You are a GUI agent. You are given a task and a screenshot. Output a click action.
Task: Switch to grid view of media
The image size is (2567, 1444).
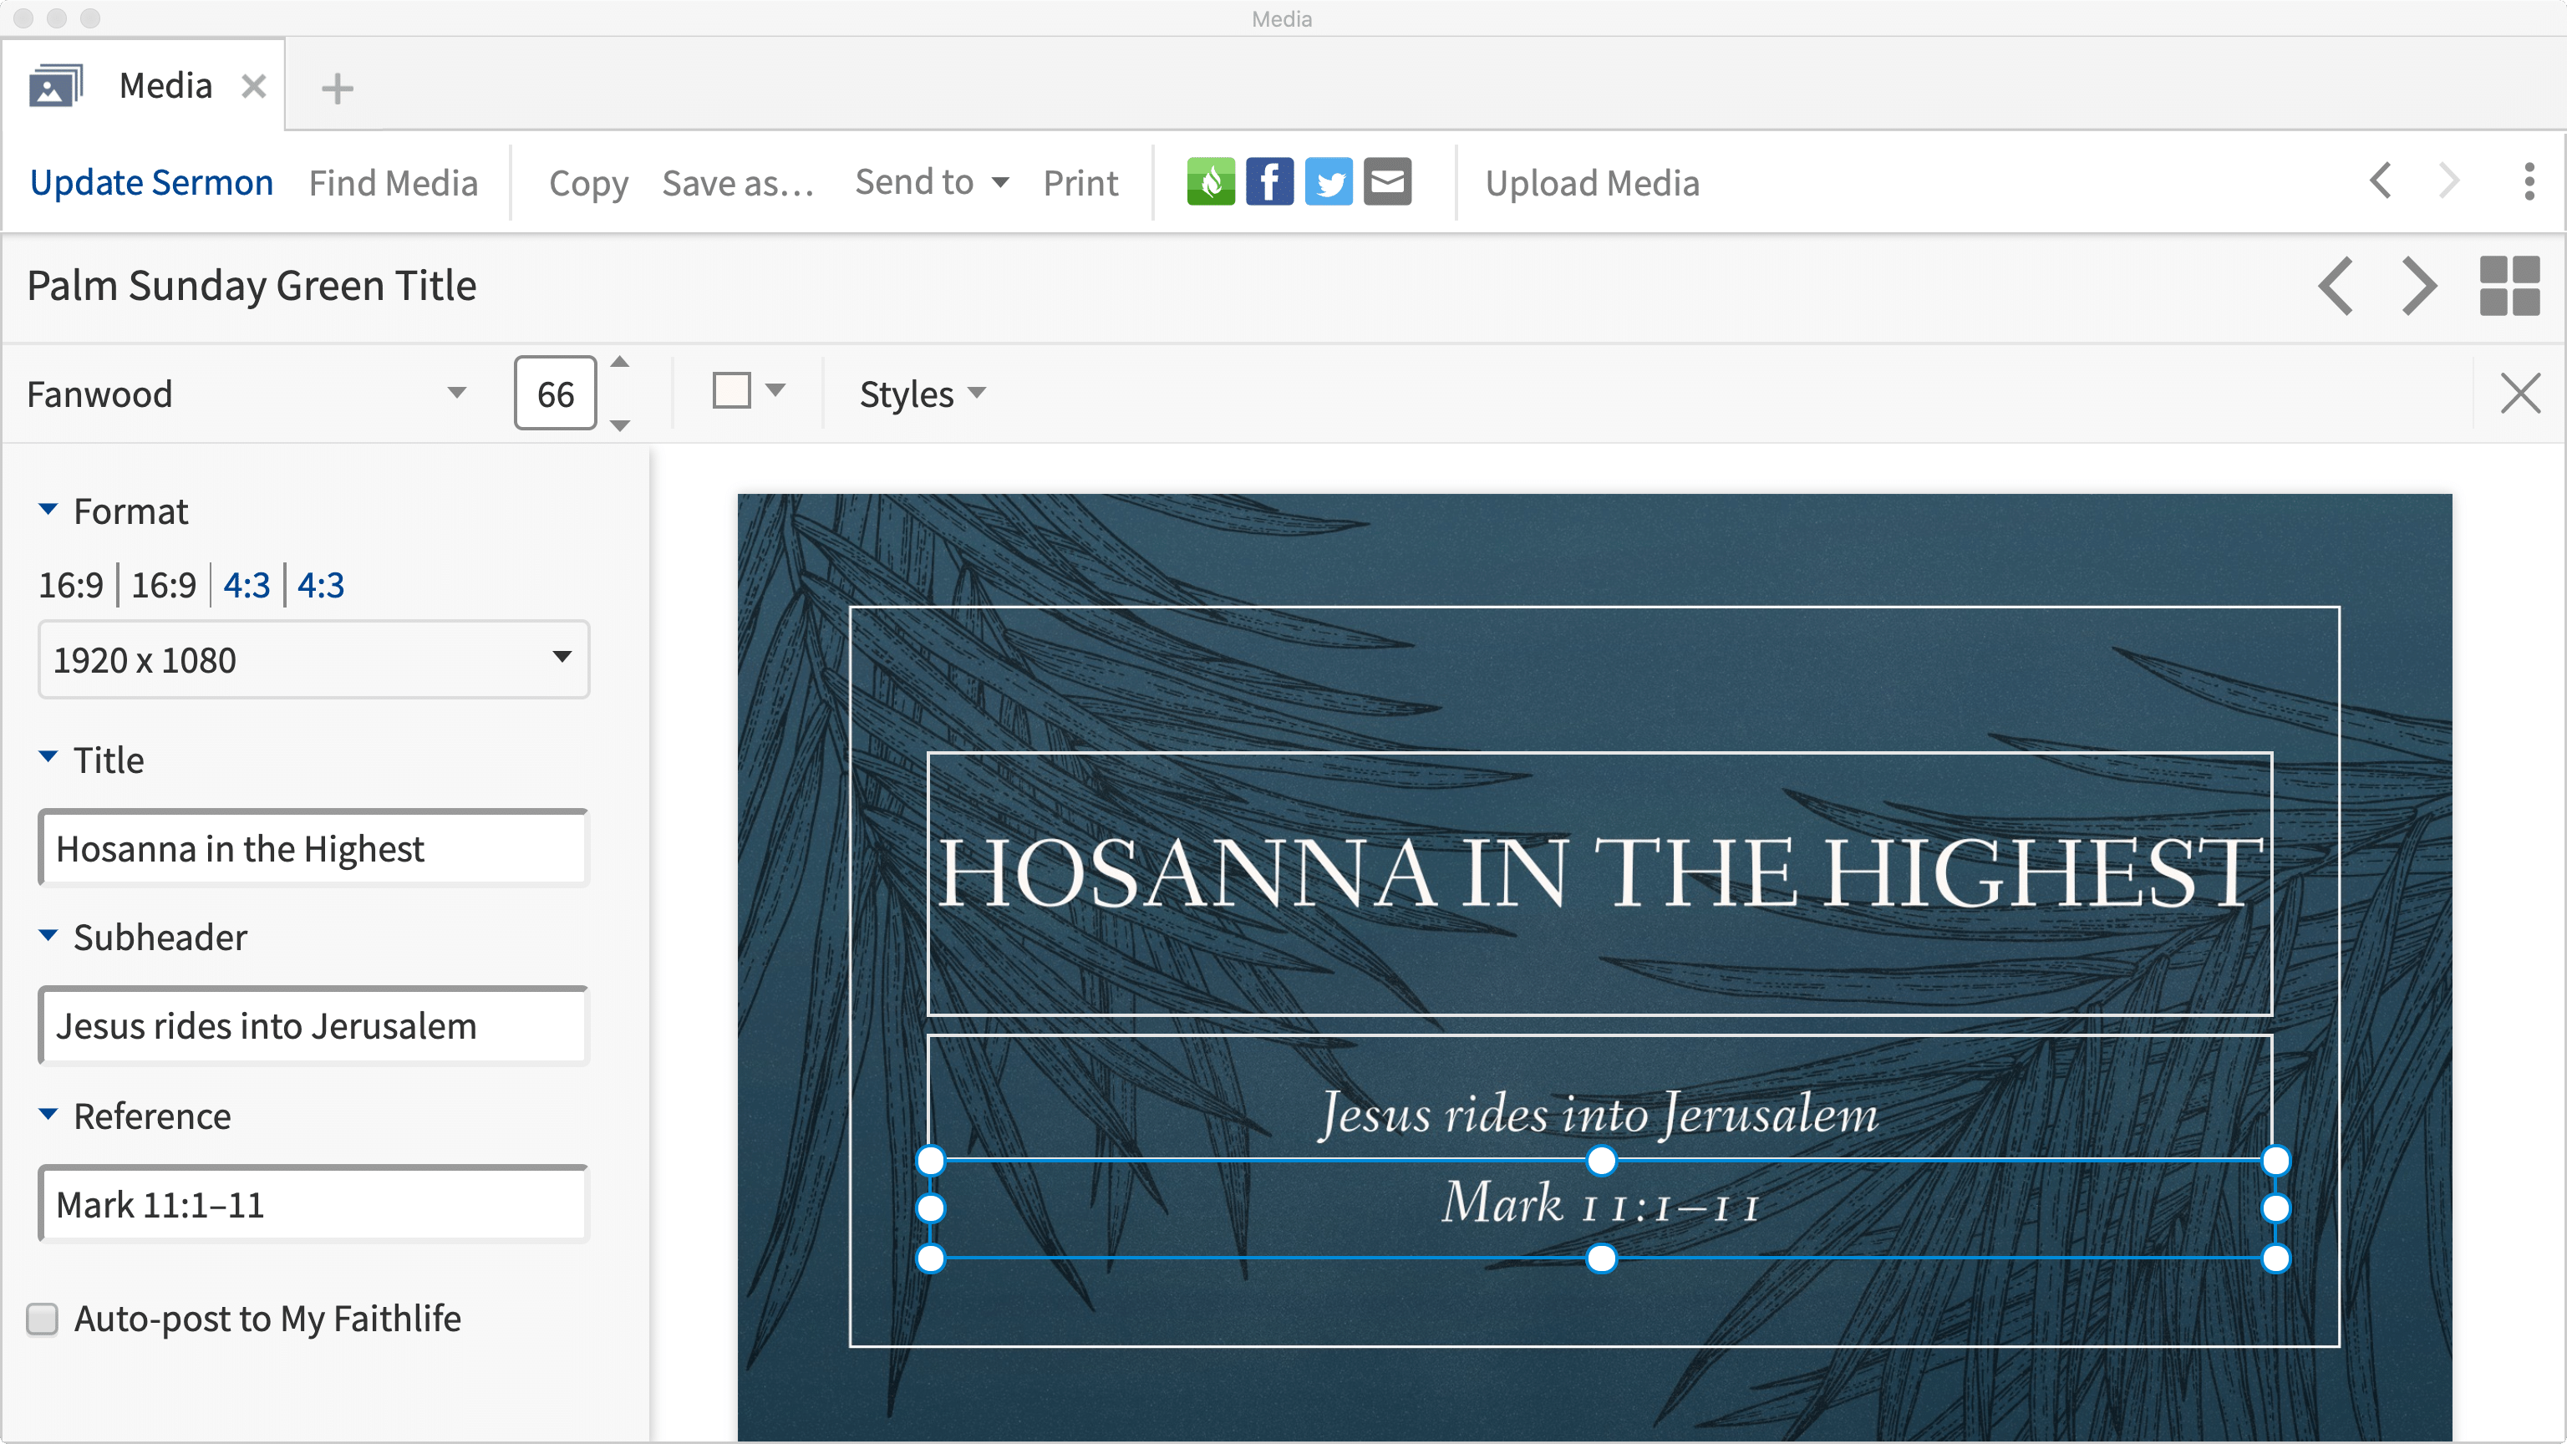(x=2509, y=286)
